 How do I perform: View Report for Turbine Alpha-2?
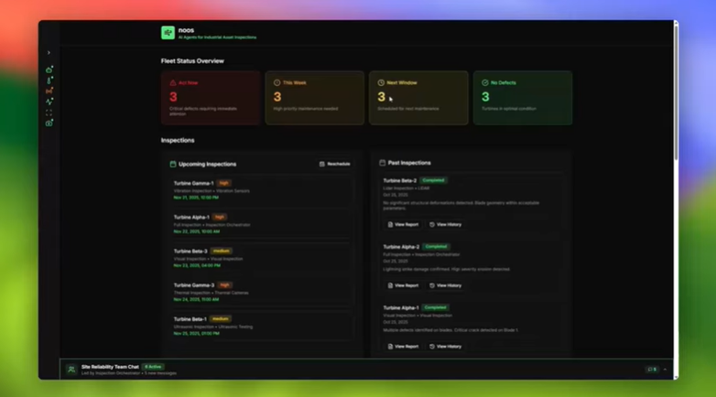click(403, 285)
